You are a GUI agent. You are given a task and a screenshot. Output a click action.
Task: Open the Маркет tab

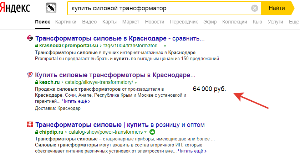[131, 22]
